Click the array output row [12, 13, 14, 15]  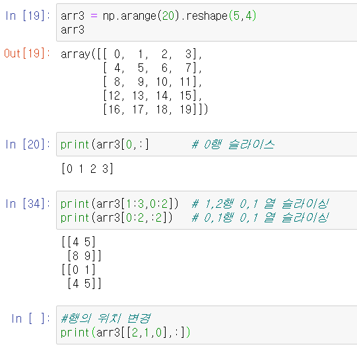[x=152, y=96]
